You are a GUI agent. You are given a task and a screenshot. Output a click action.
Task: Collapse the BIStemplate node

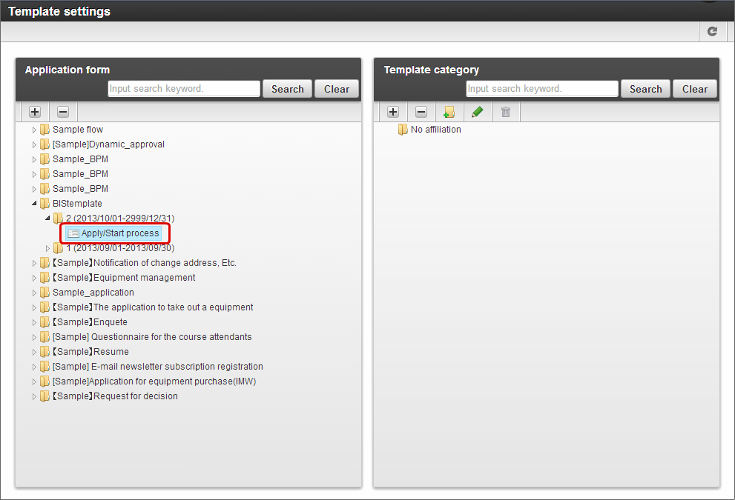click(34, 204)
